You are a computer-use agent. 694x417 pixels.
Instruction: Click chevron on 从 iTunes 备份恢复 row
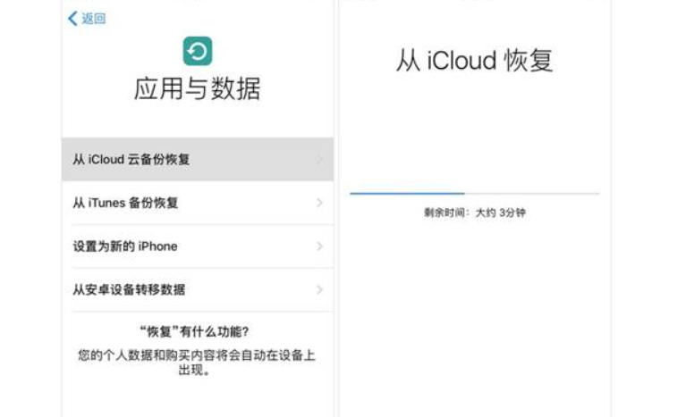point(319,203)
